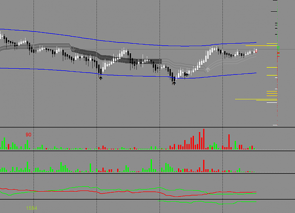The width and height of the screenshot is (295, 213).
Task: Click the "1584" label in bottom panel
Action: pos(32,208)
